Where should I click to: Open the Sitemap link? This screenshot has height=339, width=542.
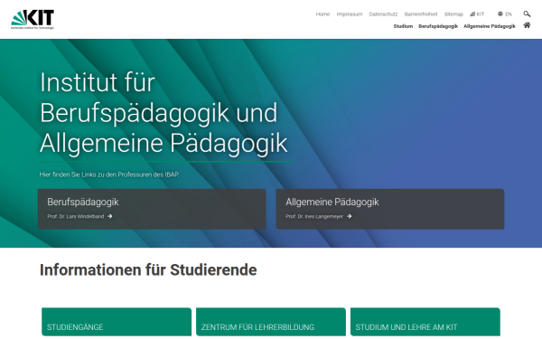[x=453, y=14]
